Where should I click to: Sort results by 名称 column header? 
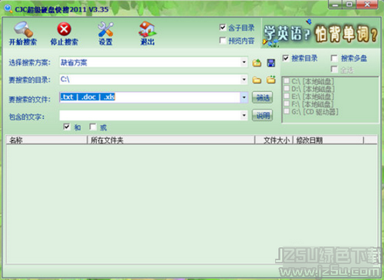point(47,140)
